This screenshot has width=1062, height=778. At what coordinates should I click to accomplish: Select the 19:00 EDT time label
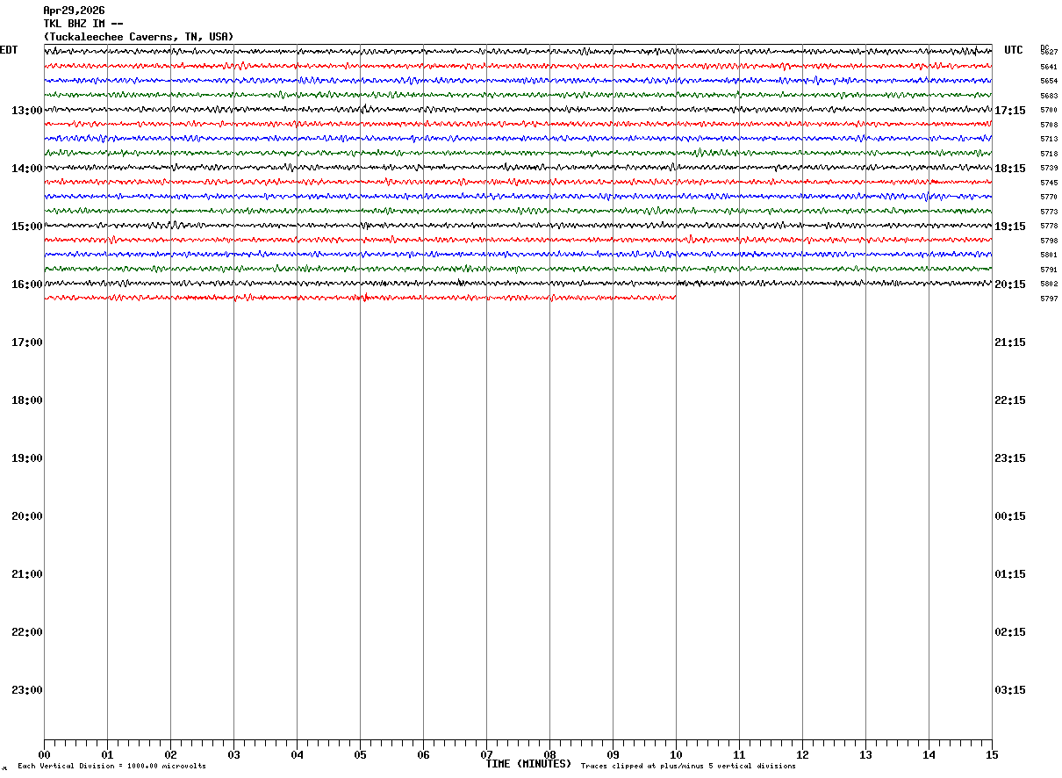point(27,458)
